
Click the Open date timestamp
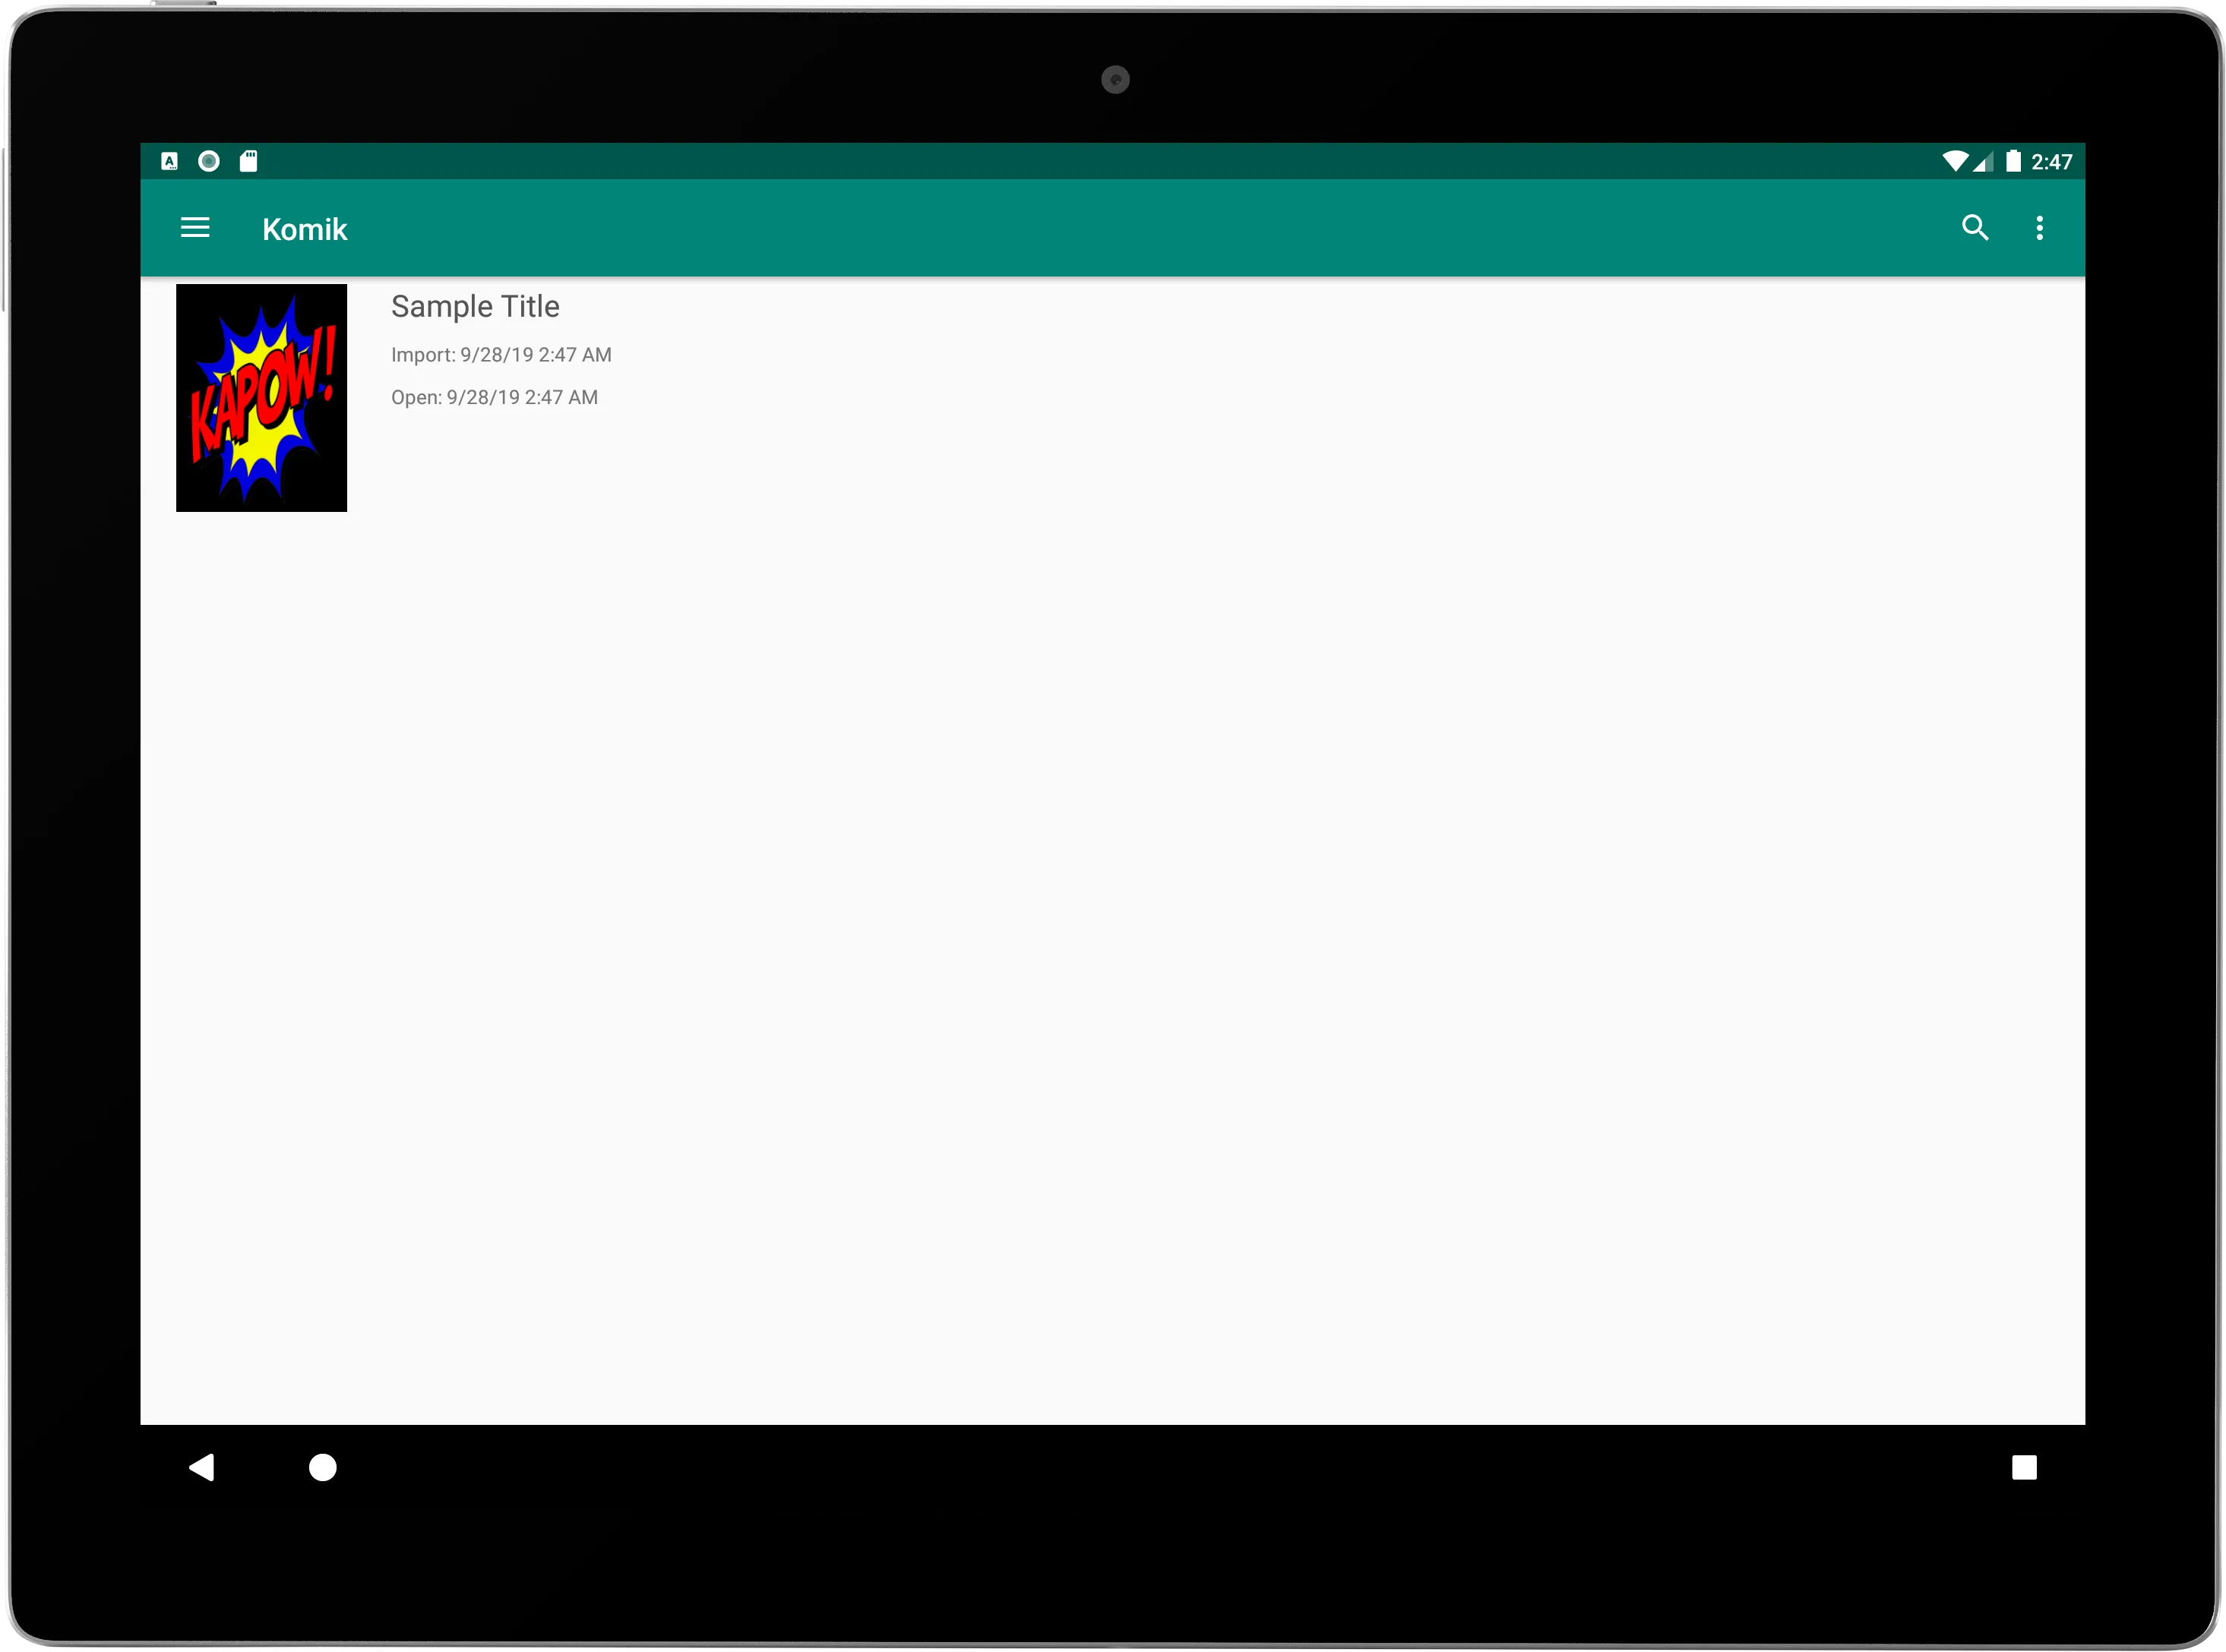pyautogui.click(x=495, y=397)
